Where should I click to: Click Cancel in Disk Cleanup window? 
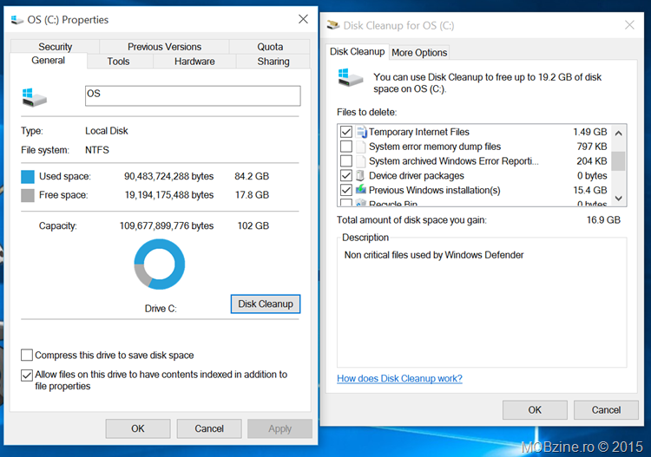(606, 409)
